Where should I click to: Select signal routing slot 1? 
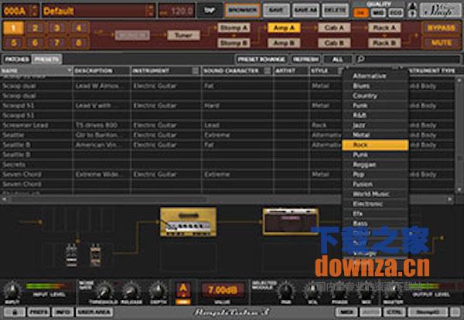[x=13, y=28]
